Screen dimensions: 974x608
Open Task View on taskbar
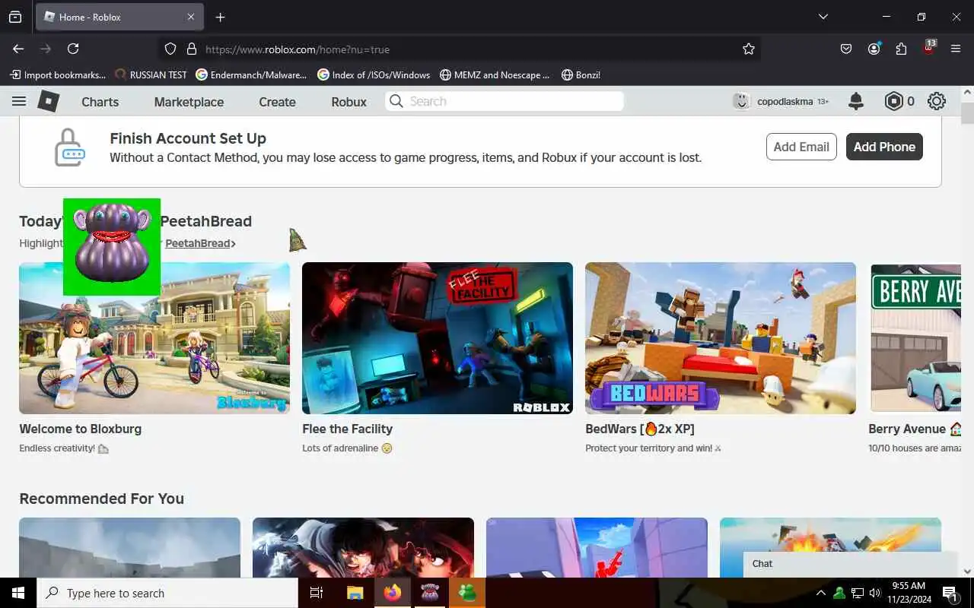[317, 593]
